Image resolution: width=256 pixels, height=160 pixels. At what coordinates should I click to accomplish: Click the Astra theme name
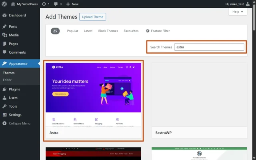click(x=54, y=132)
